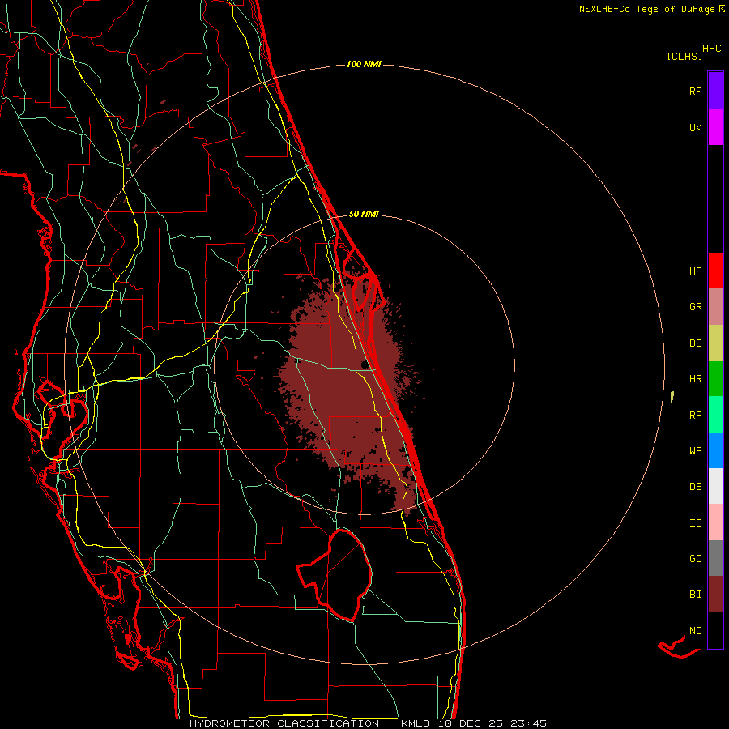Click the 'HA' legend label
The height and width of the screenshot is (729, 729).
[x=695, y=271]
